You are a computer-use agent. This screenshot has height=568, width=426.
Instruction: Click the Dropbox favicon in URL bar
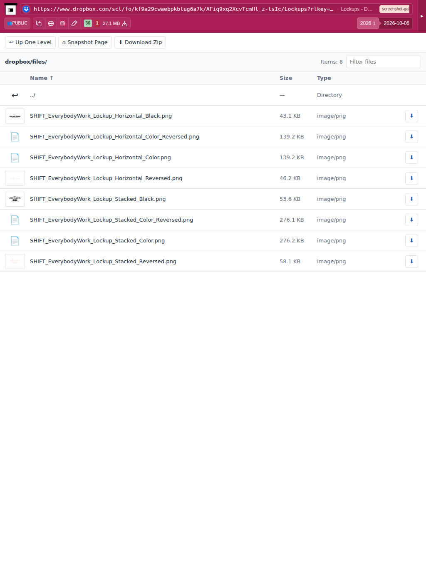26,9
